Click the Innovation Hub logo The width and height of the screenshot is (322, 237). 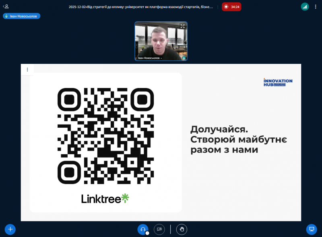(278, 82)
